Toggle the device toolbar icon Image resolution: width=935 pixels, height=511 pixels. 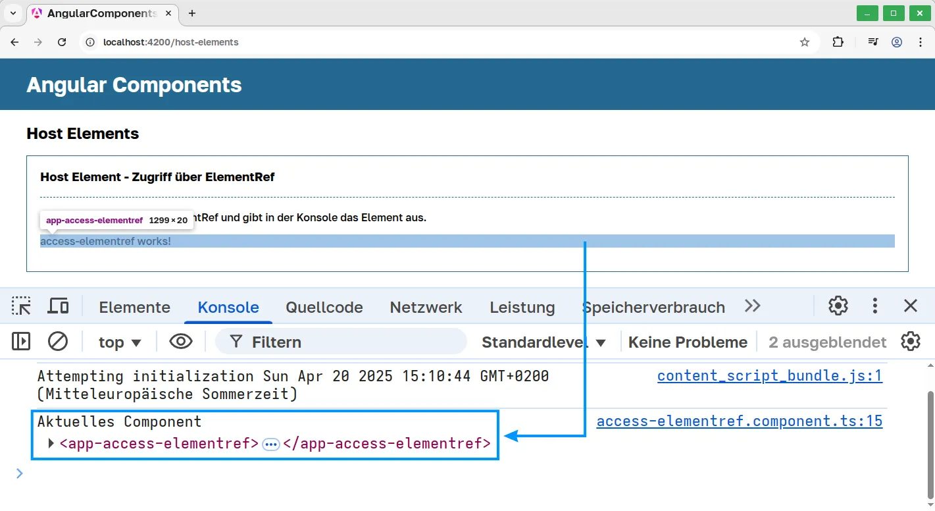58,306
